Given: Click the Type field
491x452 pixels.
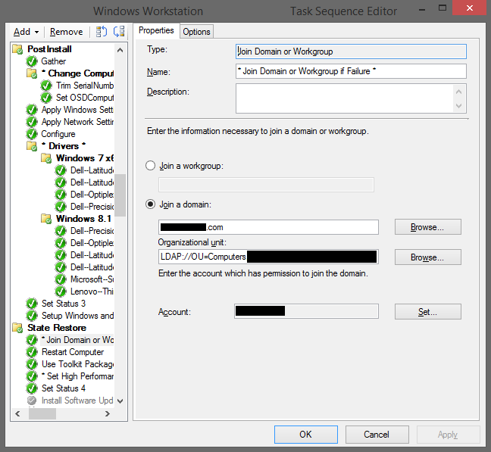Looking at the screenshot, I should (x=351, y=51).
